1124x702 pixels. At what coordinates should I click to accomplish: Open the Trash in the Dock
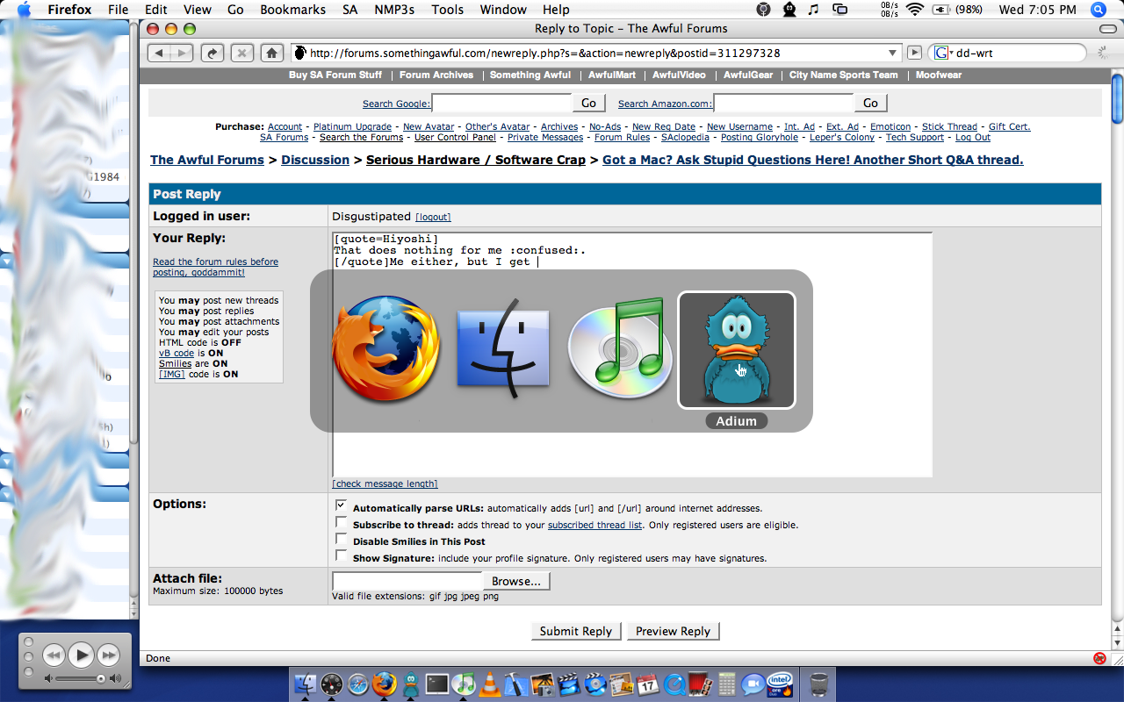point(818,684)
